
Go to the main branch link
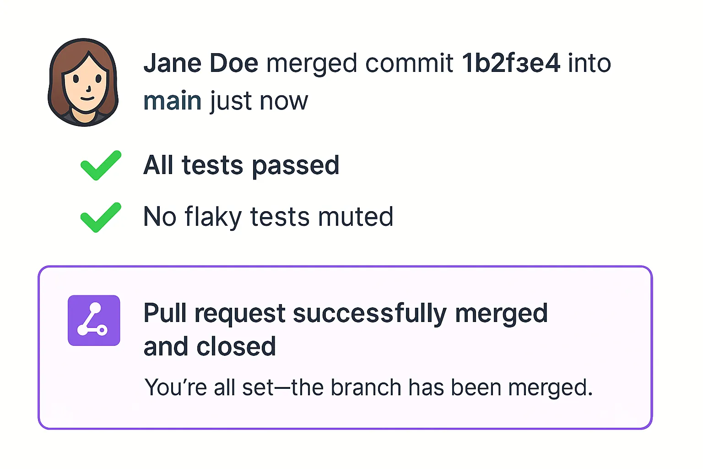click(173, 101)
